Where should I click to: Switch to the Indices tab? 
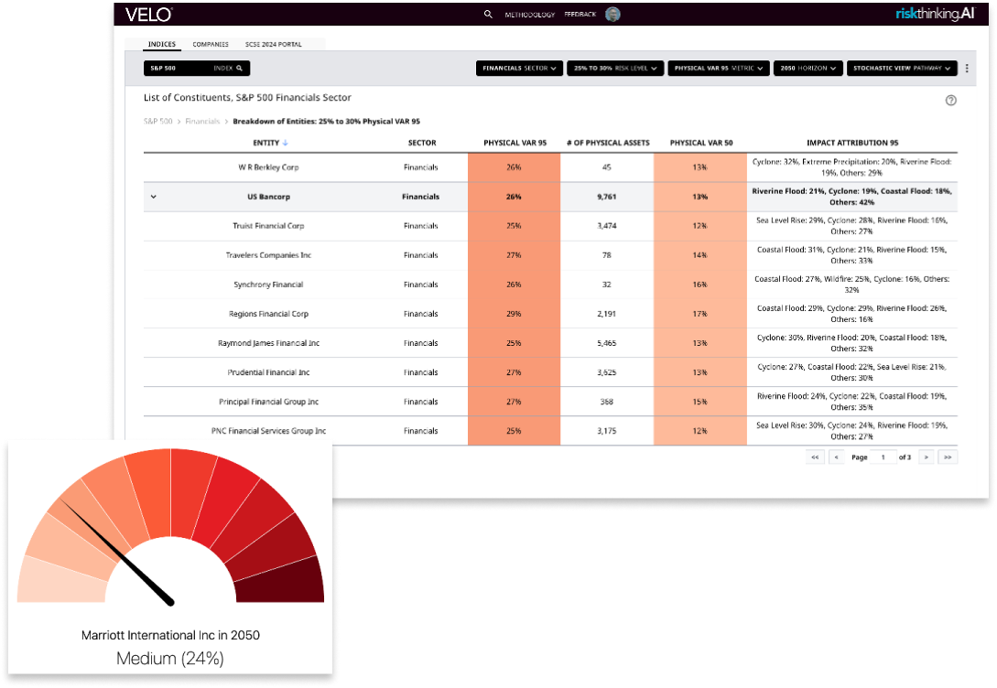pos(161,45)
